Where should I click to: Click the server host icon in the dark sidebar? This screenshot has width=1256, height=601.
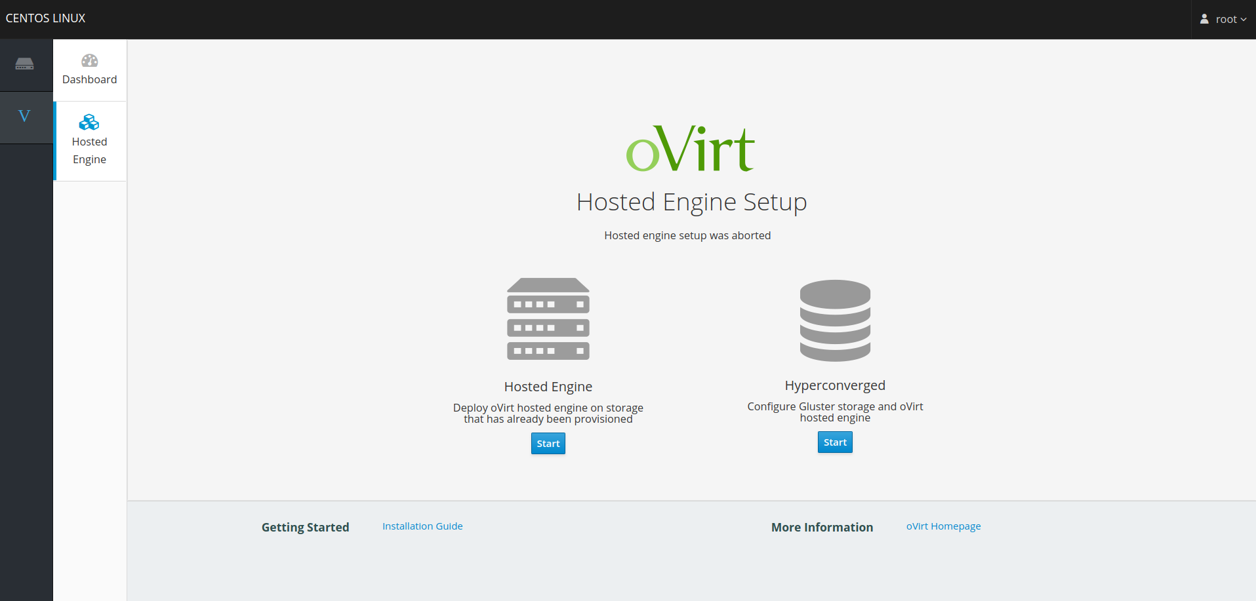pos(25,65)
